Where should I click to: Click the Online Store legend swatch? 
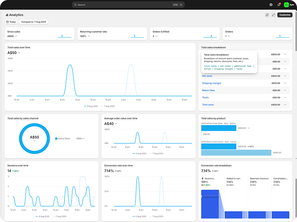56,139
